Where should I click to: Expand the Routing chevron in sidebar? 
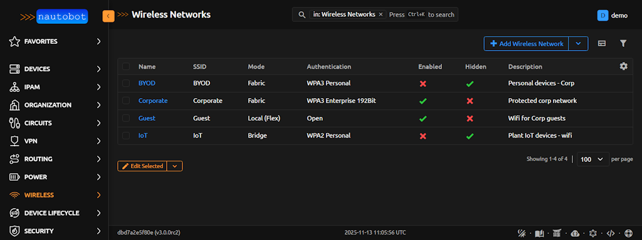(x=98, y=159)
